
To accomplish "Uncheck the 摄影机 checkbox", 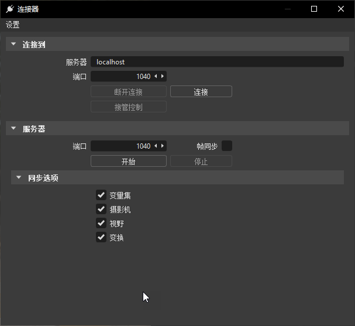I will click(101, 209).
